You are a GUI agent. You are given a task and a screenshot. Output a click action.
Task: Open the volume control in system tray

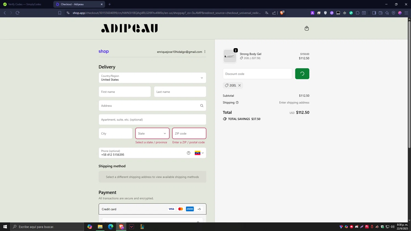coord(393,227)
